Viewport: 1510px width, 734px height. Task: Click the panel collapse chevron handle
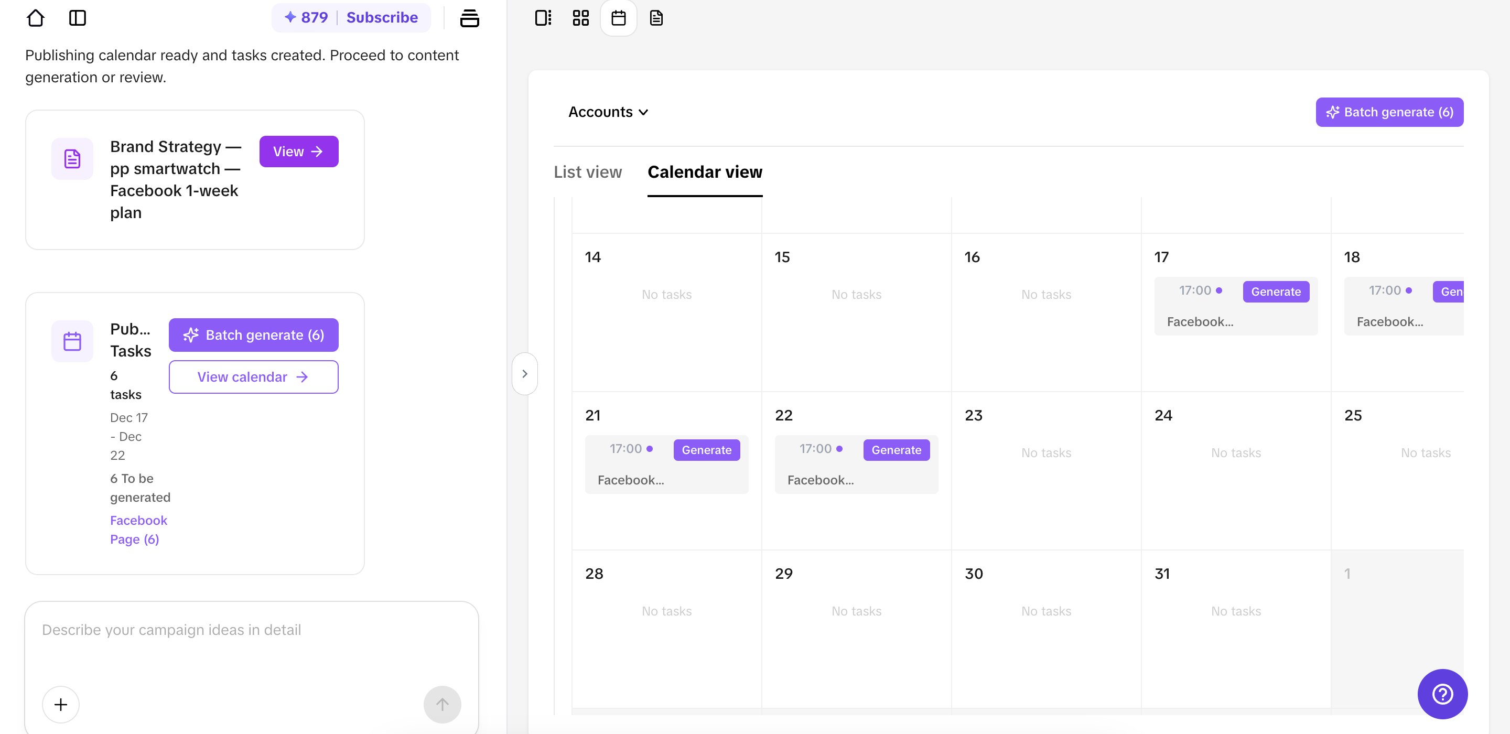[525, 373]
